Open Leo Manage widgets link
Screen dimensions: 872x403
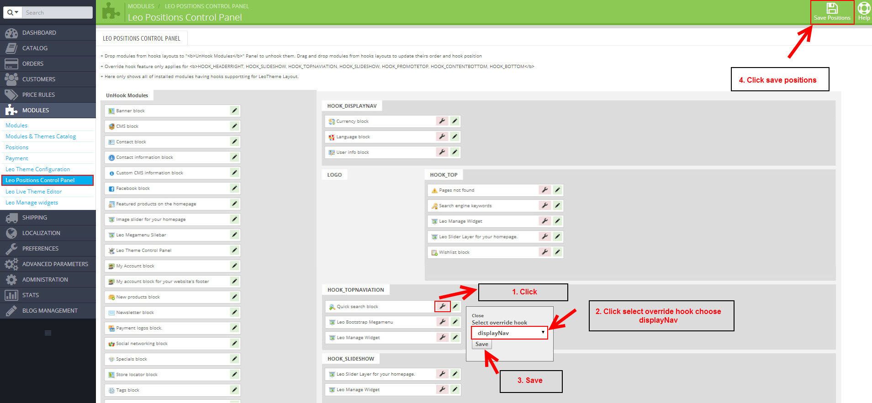pyautogui.click(x=32, y=202)
